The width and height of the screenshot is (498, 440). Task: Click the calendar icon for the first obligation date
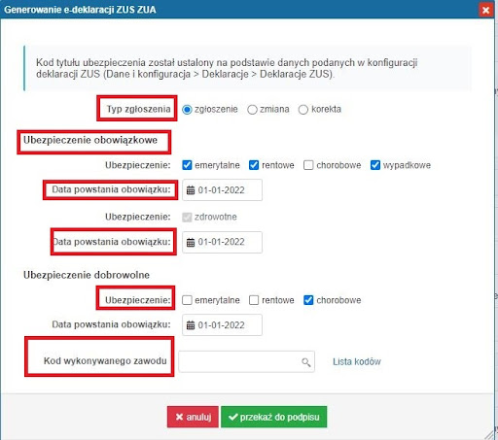pyautogui.click(x=191, y=190)
